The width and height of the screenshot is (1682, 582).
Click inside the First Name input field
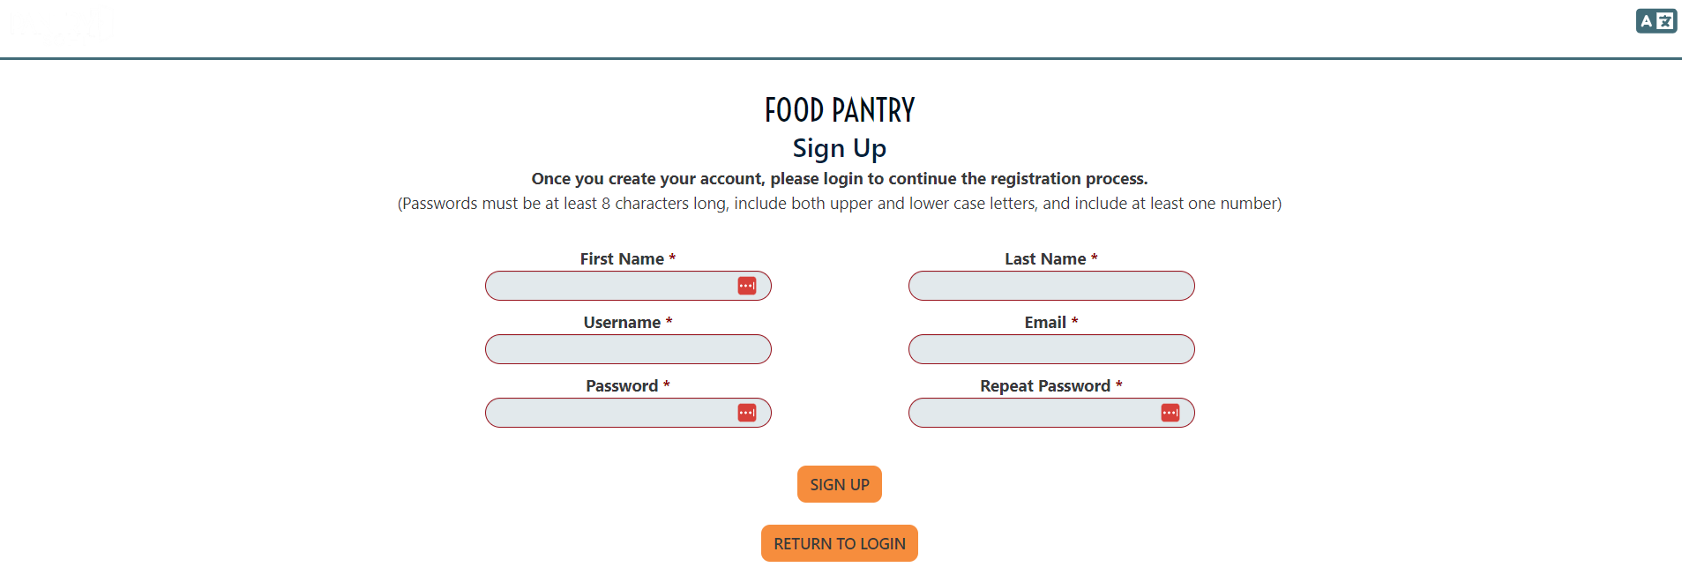(617, 285)
